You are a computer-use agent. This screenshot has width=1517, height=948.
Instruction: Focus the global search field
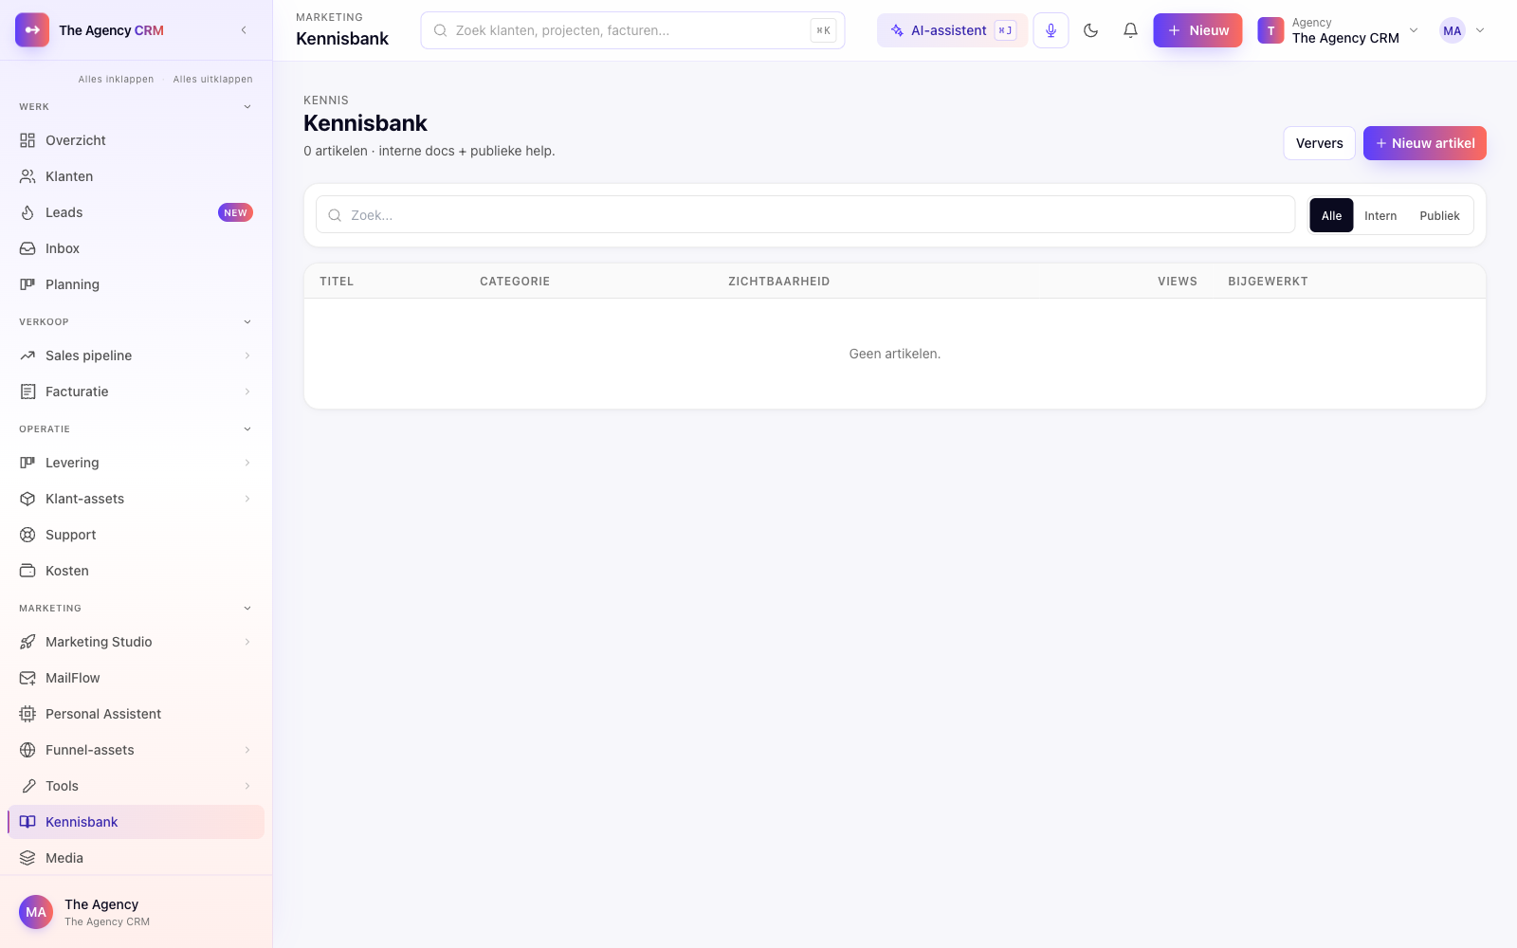632,30
